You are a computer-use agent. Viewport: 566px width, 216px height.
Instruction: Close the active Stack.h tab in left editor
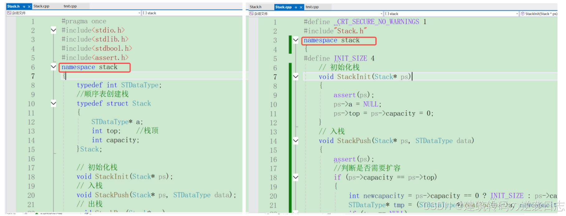point(29,7)
